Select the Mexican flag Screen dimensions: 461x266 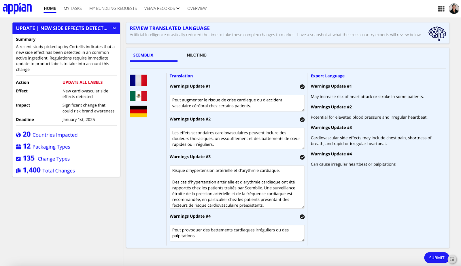click(x=138, y=96)
